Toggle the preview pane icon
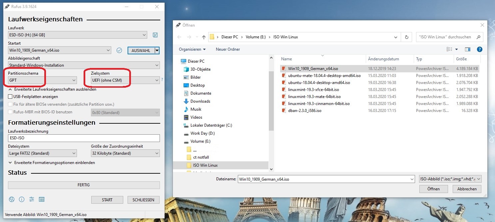 click(x=468, y=49)
